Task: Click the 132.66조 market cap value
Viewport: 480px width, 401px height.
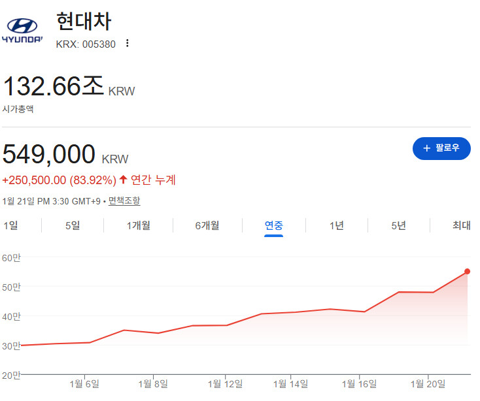Action: coord(54,87)
